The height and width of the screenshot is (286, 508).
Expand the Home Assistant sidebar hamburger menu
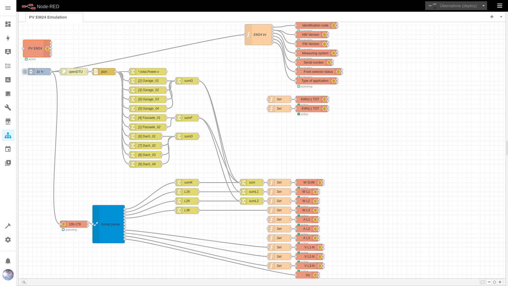point(8,8)
